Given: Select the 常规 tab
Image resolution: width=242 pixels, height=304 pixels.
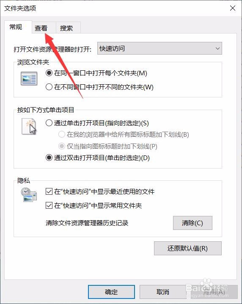Looking at the screenshot, I should 16,27.
